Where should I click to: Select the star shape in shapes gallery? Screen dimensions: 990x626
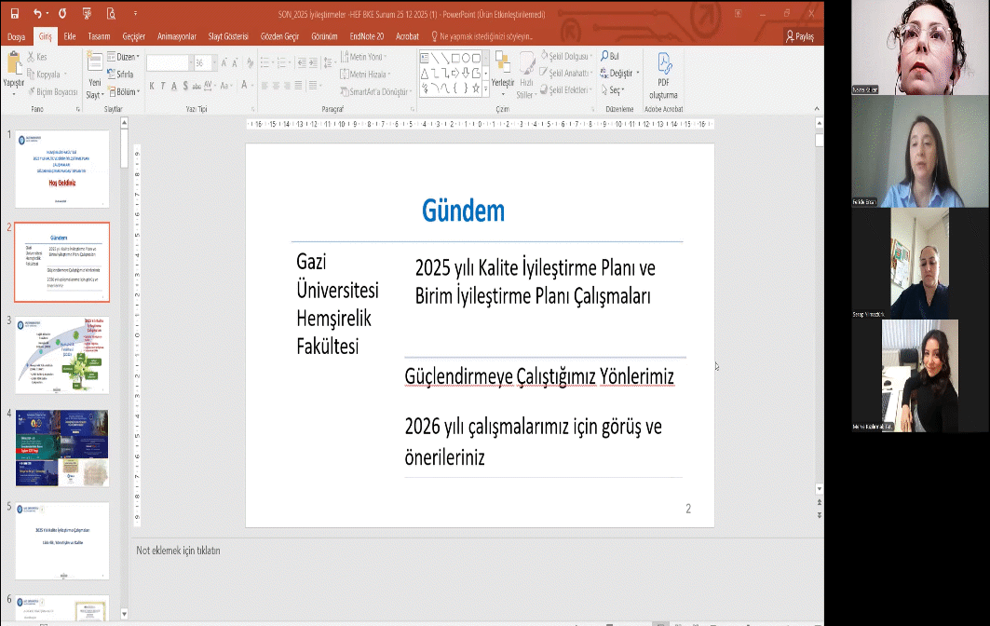click(475, 88)
